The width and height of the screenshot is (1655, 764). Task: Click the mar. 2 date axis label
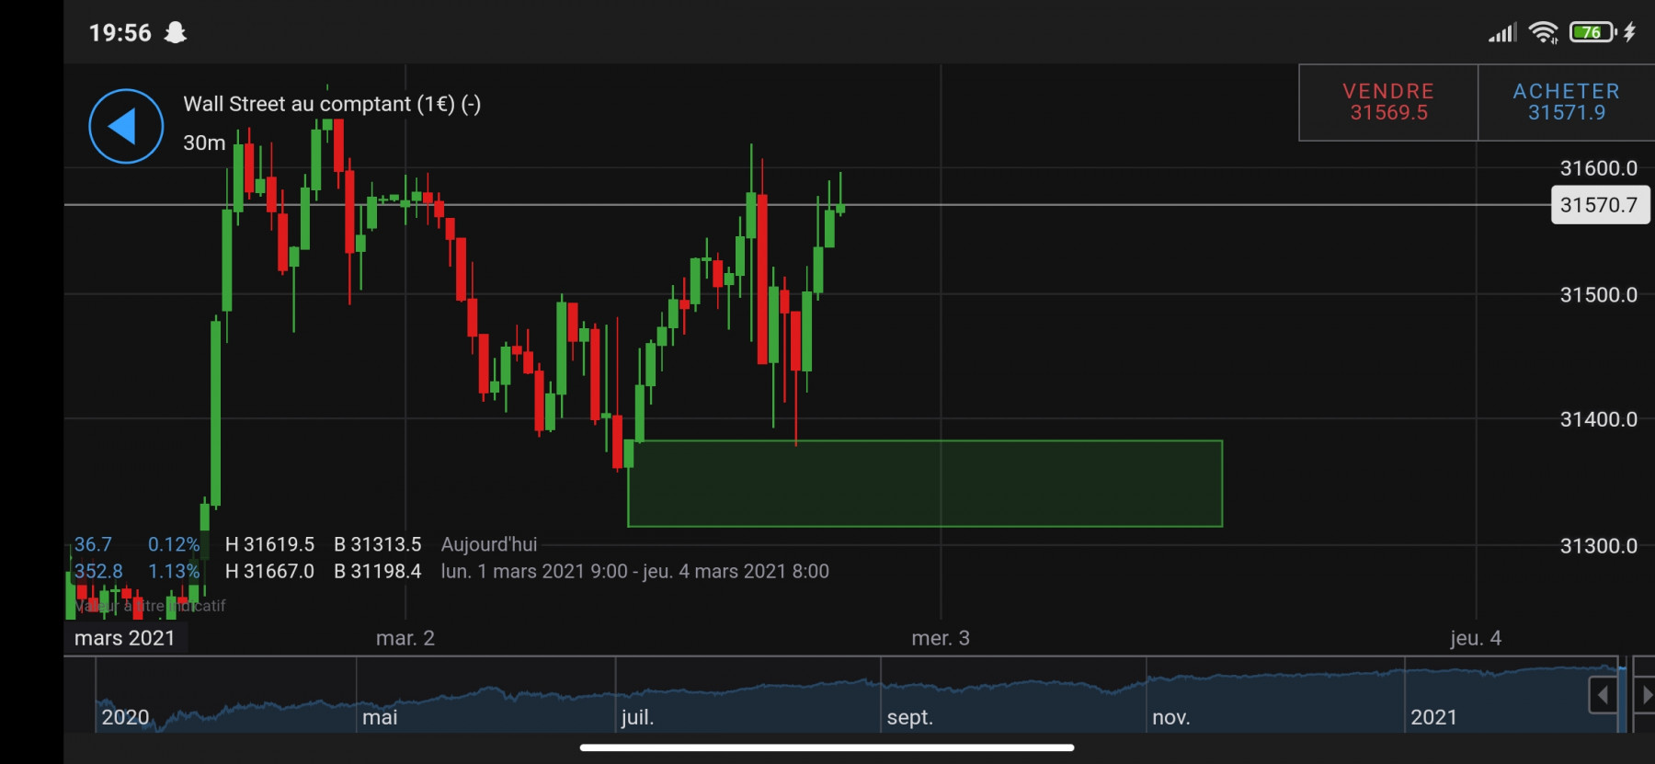tap(405, 638)
